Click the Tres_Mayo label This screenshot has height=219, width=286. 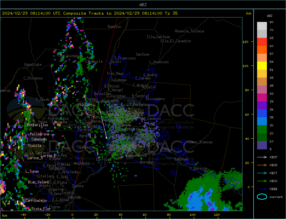click(x=115, y=73)
